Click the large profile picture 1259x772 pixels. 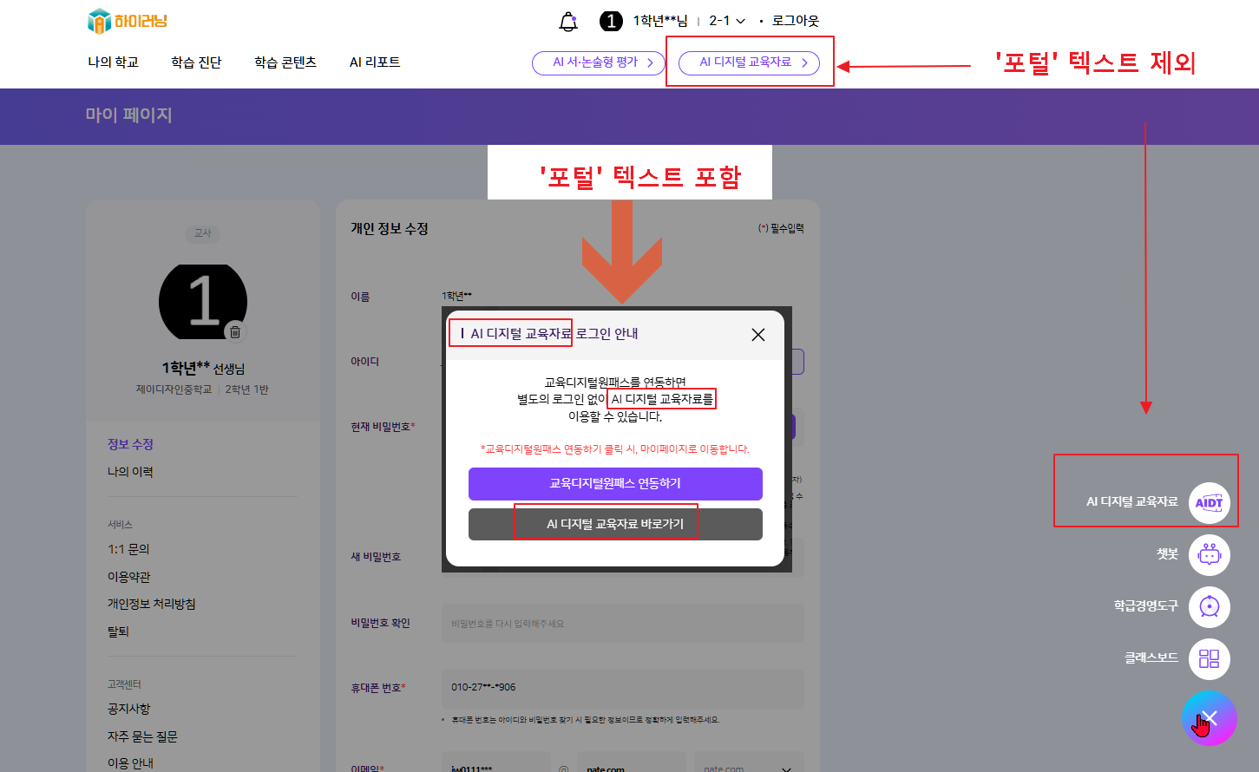tap(203, 302)
